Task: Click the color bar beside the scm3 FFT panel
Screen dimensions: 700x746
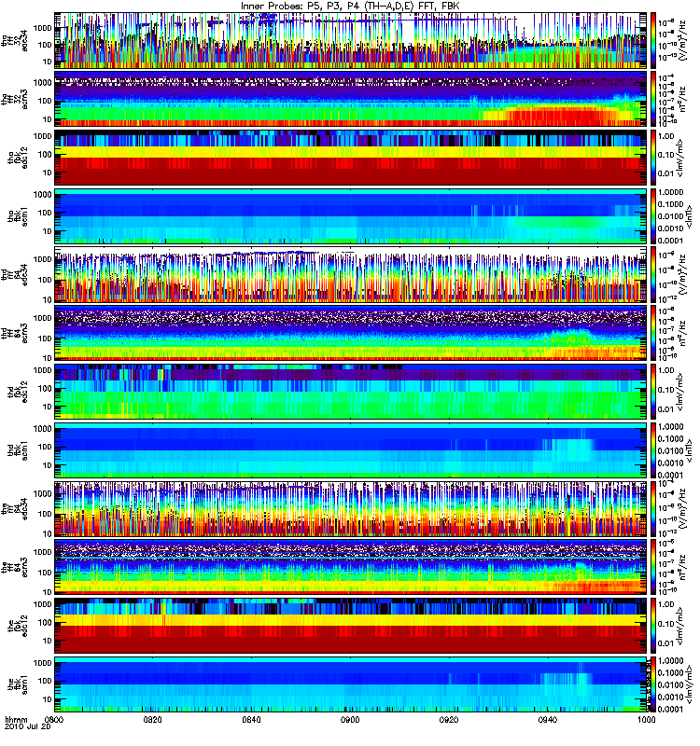Action: click(x=653, y=568)
